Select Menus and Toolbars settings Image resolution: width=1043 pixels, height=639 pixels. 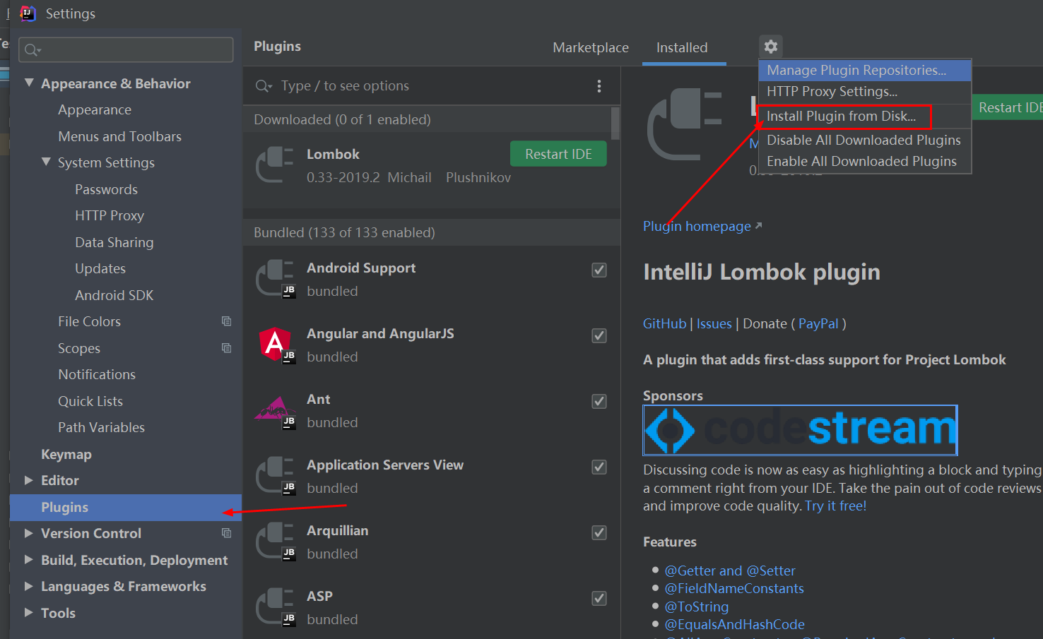click(119, 136)
